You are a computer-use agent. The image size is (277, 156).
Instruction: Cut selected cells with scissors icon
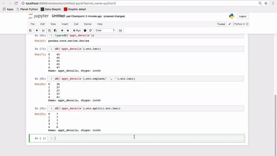point(43,31)
